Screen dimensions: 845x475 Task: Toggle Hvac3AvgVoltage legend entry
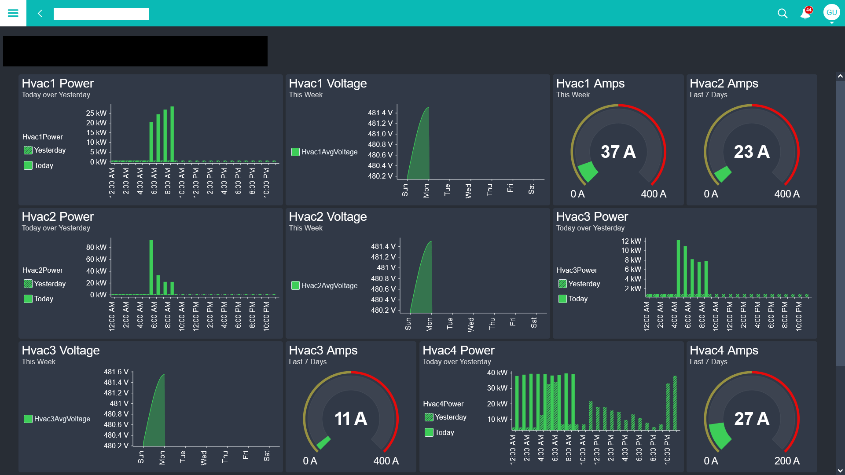click(57, 419)
